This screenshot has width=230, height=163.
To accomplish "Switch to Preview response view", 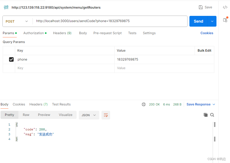I will point(44,115).
